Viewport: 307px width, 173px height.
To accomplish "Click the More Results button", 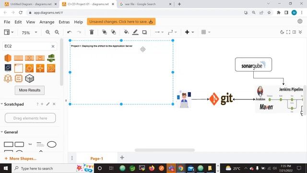I will tap(30, 90).
